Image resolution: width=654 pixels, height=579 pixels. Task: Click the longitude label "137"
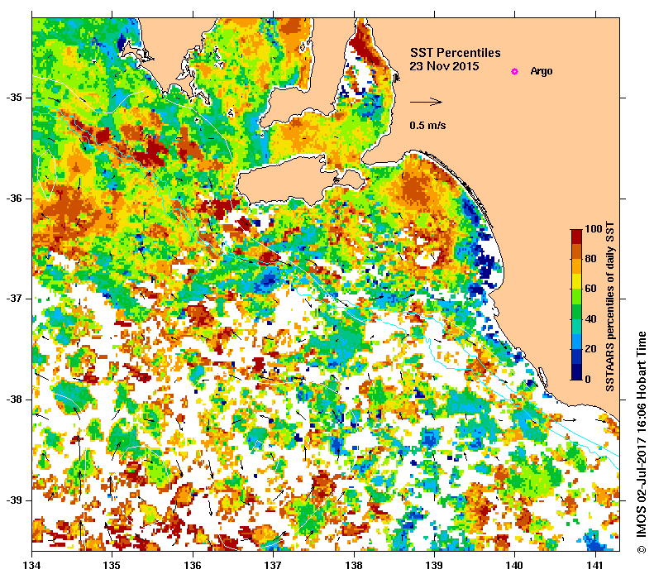273,566
